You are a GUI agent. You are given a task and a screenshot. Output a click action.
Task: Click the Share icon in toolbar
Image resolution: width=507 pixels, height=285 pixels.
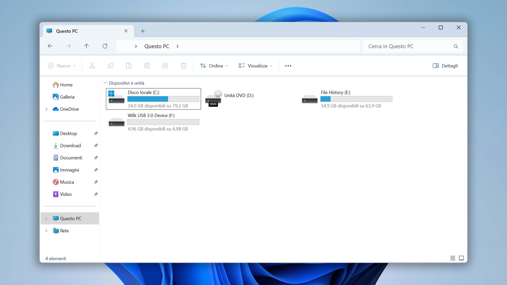click(x=165, y=66)
